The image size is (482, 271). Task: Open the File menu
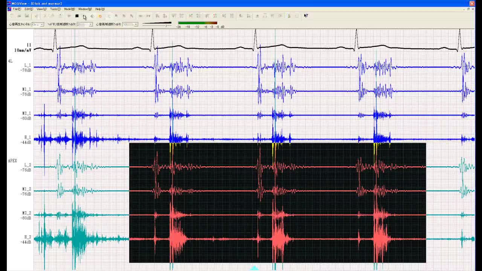click(x=17, y=9)
